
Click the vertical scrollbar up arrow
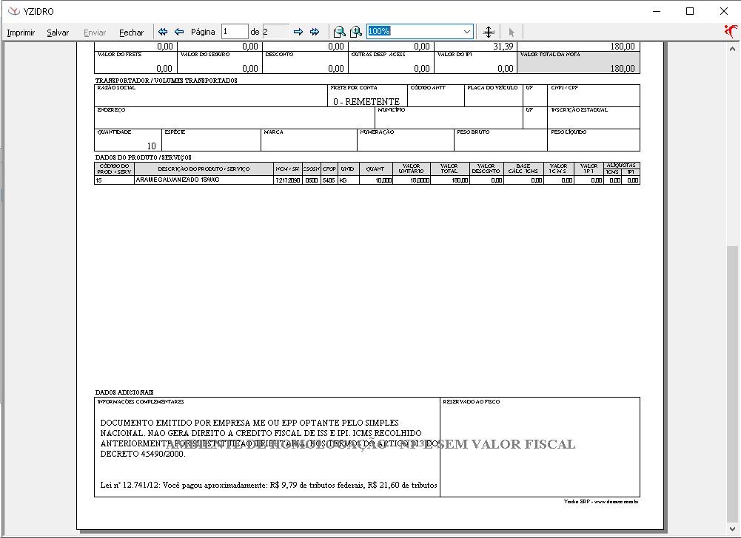point(733,48)
